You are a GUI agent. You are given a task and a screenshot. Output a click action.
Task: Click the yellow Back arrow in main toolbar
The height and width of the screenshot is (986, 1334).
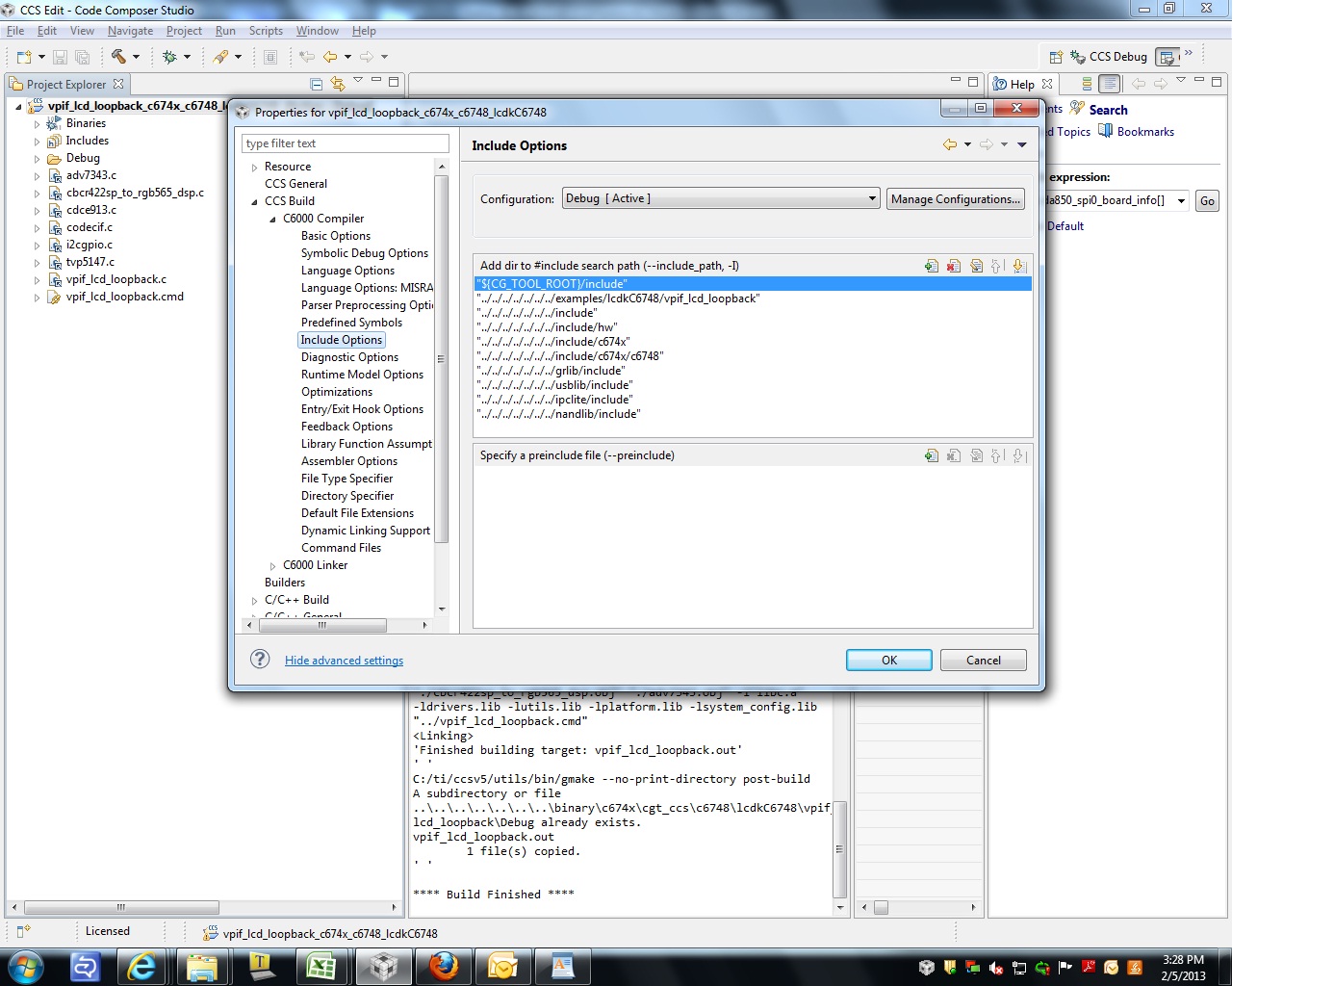330,57
